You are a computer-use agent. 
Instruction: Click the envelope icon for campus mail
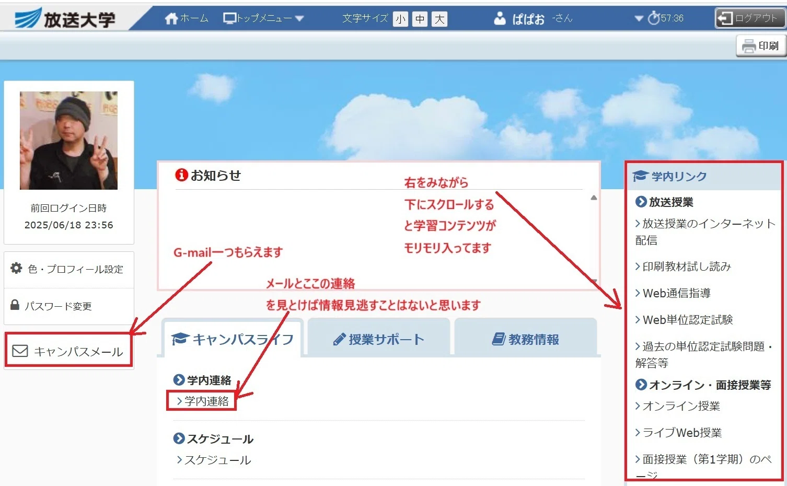point(20,351)
